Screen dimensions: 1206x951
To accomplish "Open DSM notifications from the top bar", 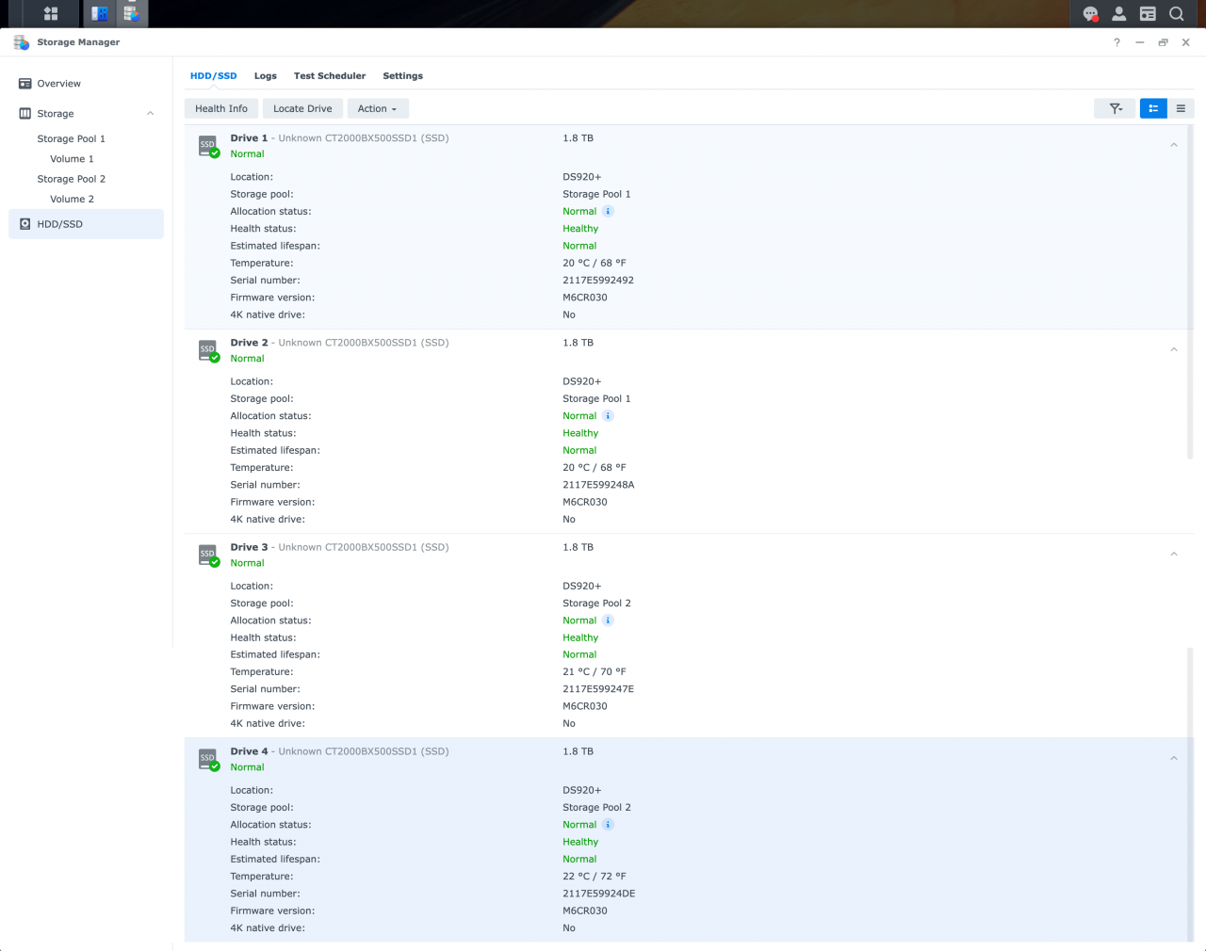I will point(1090,13).
